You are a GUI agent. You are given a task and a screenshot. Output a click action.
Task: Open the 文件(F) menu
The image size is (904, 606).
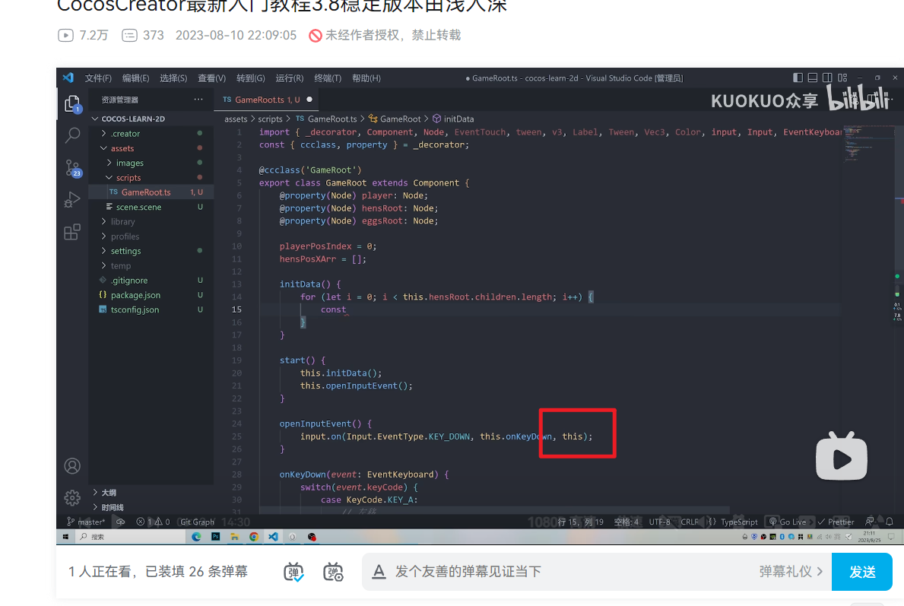point(98,78)
